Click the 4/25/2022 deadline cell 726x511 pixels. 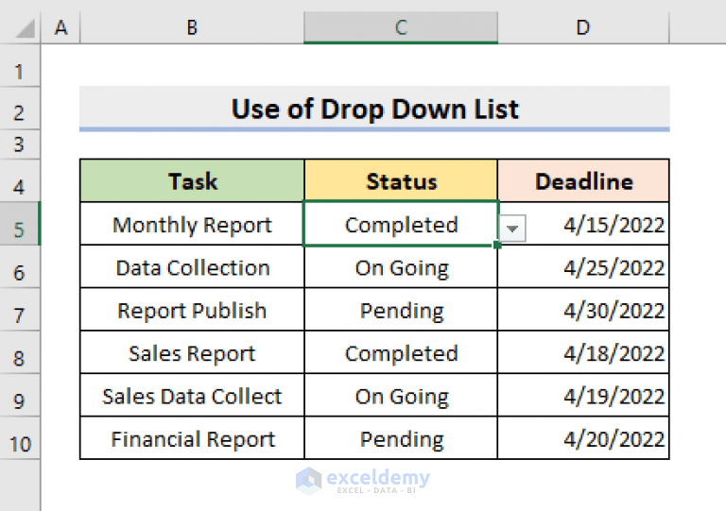583,266
